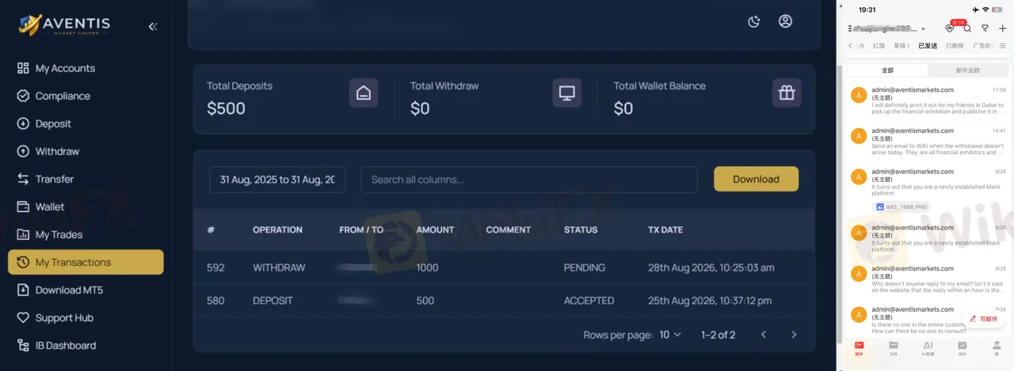
Task: Click the ACCEPTED status cell
Action: click(x=589, y=301)
